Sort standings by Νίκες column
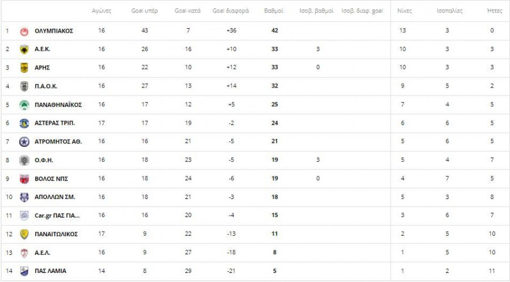This screenshot has height=282, width=510. tap(405, 11)
